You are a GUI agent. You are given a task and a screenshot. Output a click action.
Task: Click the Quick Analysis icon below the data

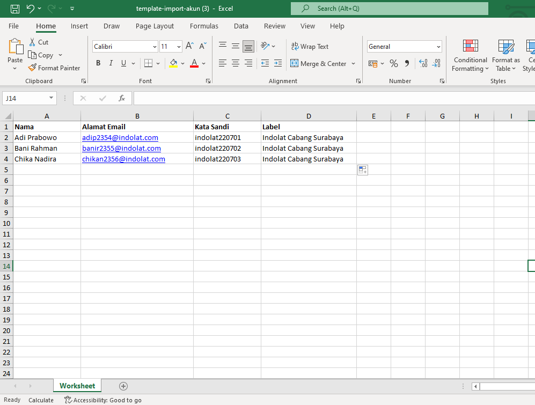pyautogui.click(x=363, y=170)
